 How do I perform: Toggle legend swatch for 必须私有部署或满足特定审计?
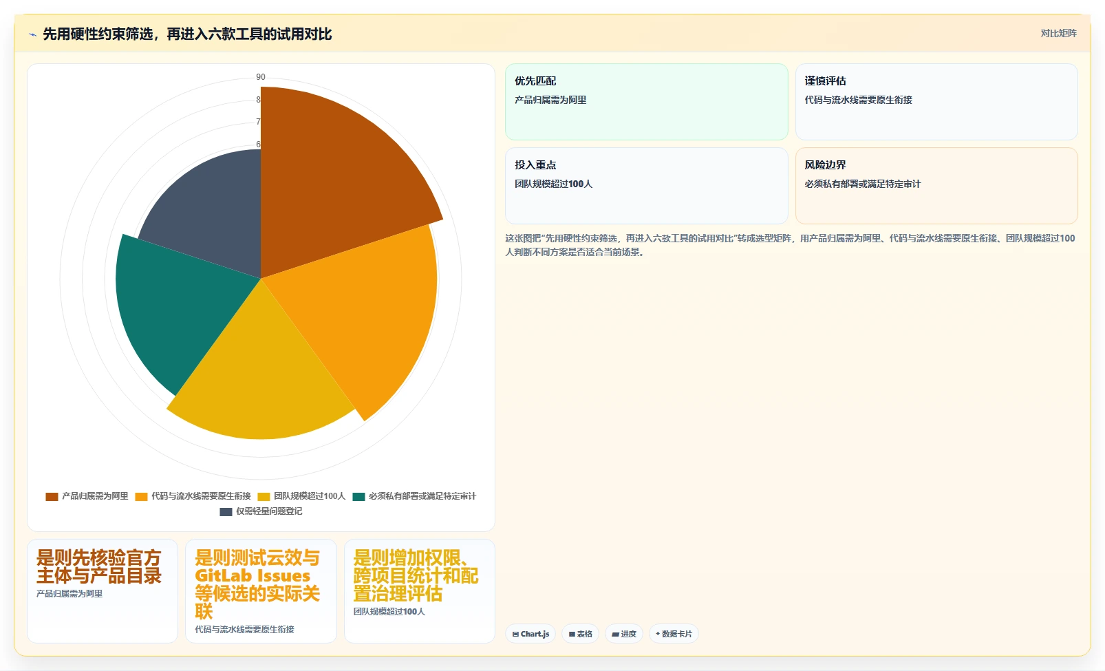[x=358, y=496]
